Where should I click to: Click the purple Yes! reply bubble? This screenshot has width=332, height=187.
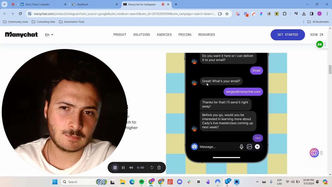[258, 138]
